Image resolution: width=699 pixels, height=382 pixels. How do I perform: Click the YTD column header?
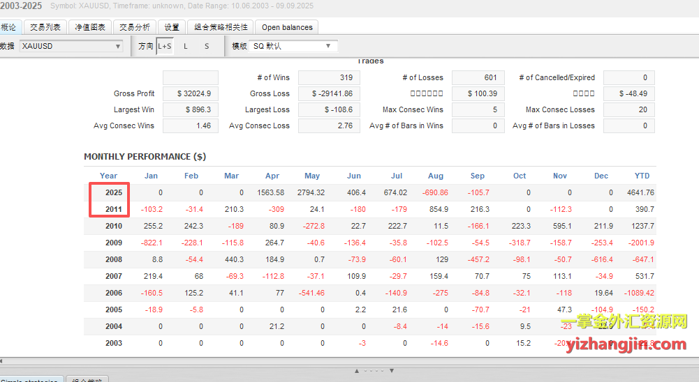click(x=642, y=176)
